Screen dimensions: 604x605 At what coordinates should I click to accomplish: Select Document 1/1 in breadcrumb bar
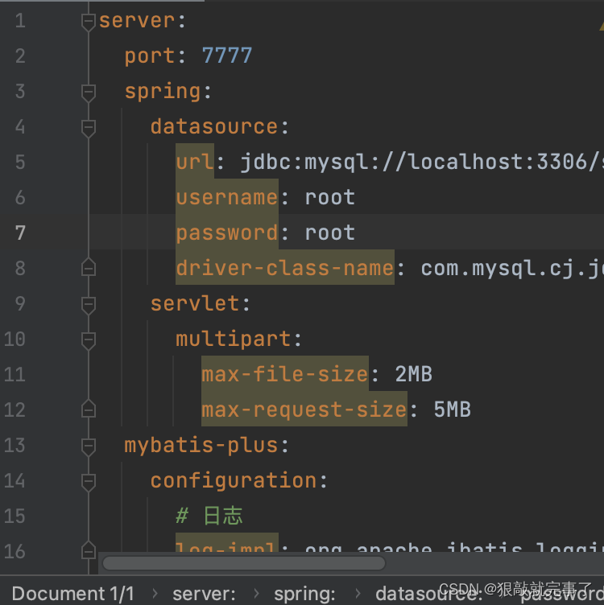point(73,594)
